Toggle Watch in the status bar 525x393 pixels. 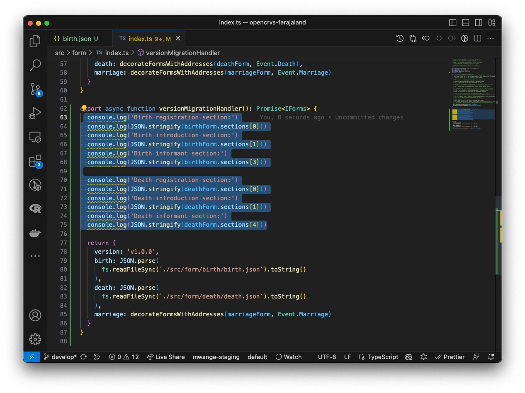(289, 357)
